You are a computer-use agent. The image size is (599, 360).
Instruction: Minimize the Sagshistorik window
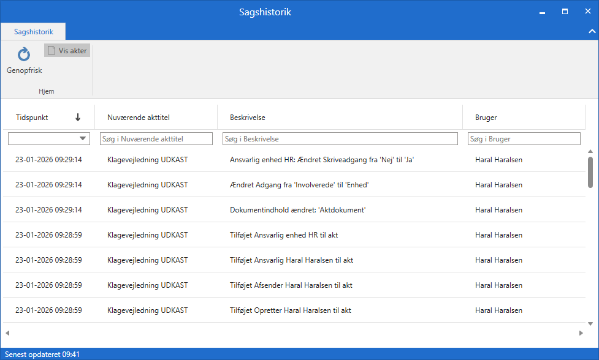(542, 12)
